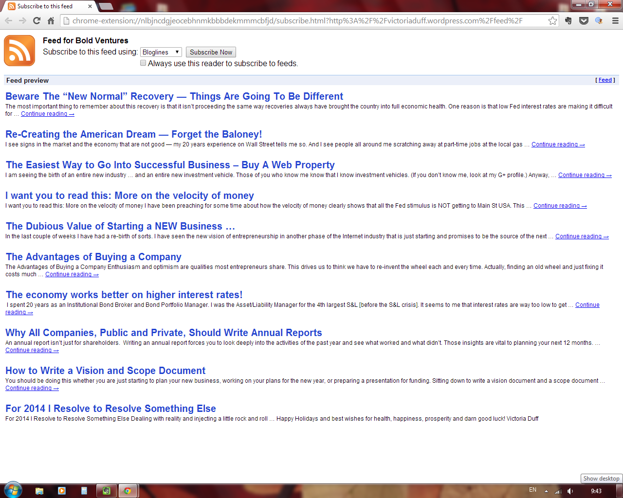The width and height of the screenshot is (623, 498).
Task: Click the volume speaker icon in system tray
Action: (x=570, y=491)
